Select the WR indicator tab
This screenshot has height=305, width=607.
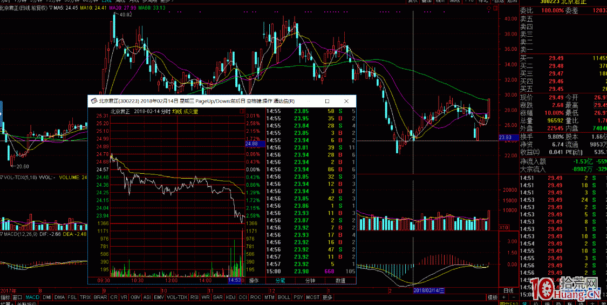(x=206, y=297)
